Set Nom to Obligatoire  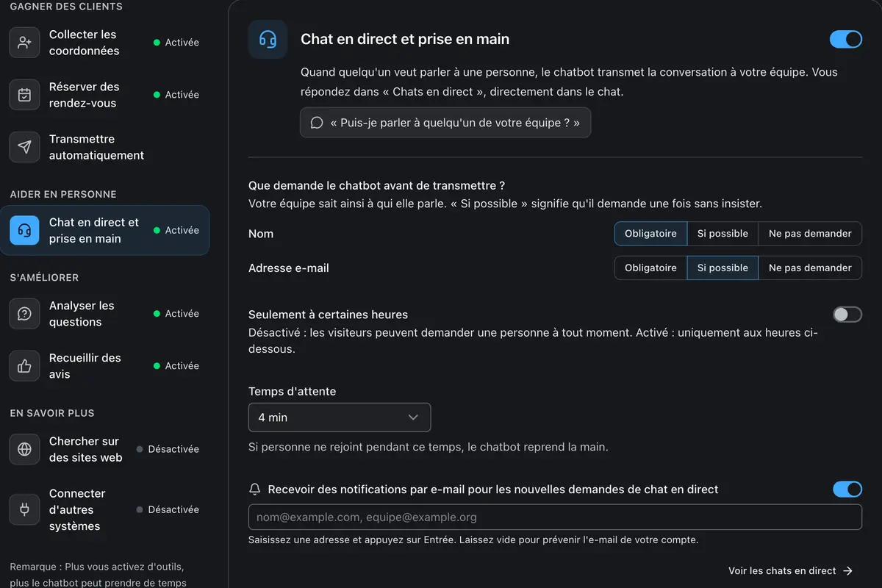coord(650,234)
